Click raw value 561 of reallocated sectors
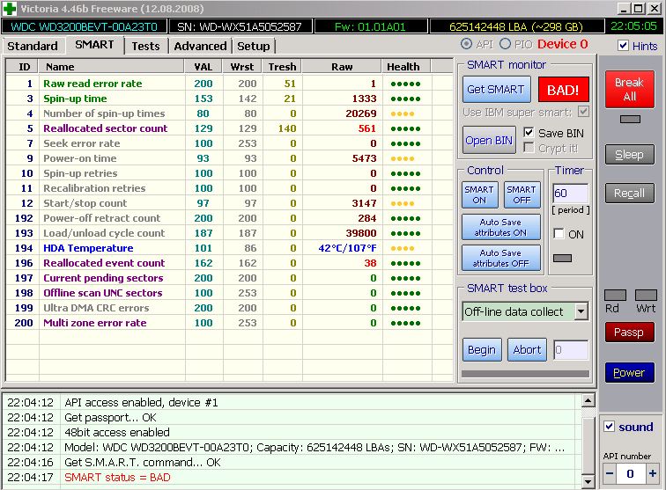 [367, 128]
